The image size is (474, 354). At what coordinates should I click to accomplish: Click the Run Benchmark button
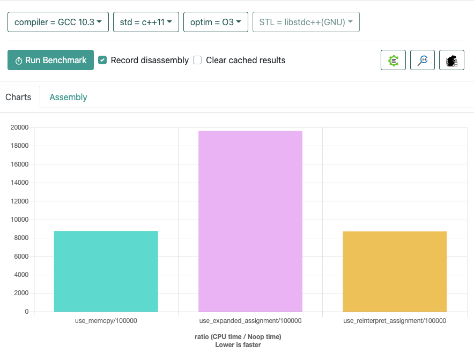tap(50, 60)
